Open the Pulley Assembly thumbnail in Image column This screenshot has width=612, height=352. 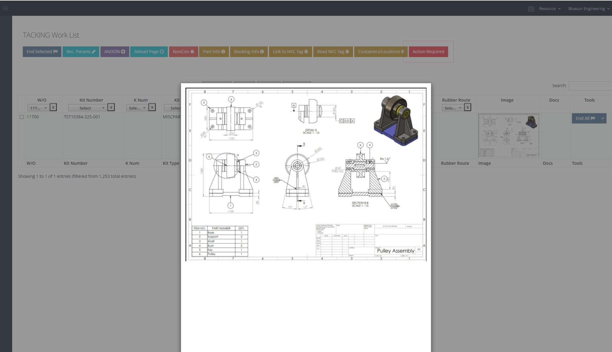click(x=508, y=135)
